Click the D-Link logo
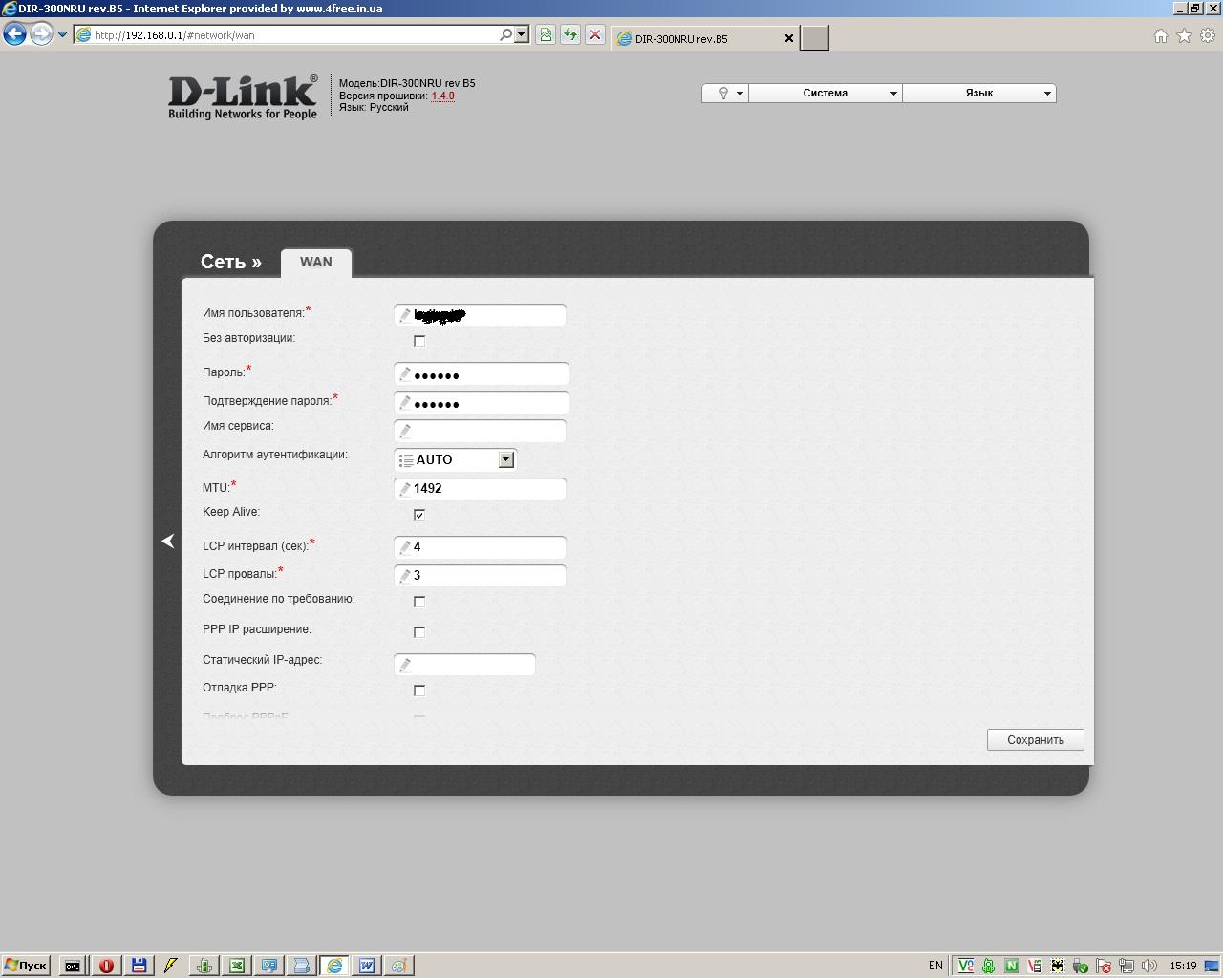The width and height of the screenshot is (1223, 978). pos(243,97)
